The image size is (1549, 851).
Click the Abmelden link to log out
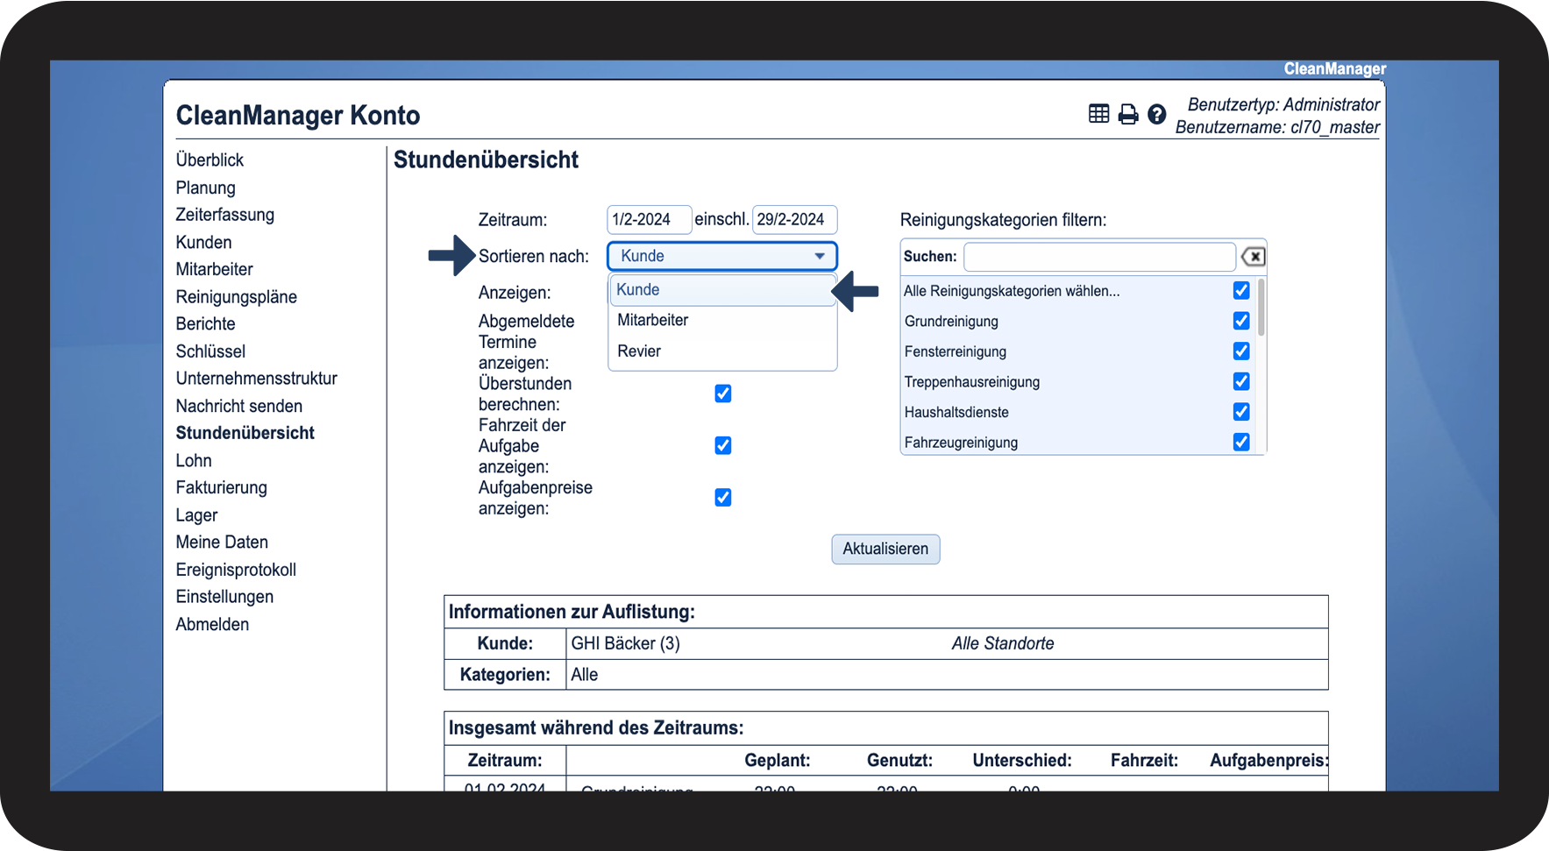tap(212, 624)
